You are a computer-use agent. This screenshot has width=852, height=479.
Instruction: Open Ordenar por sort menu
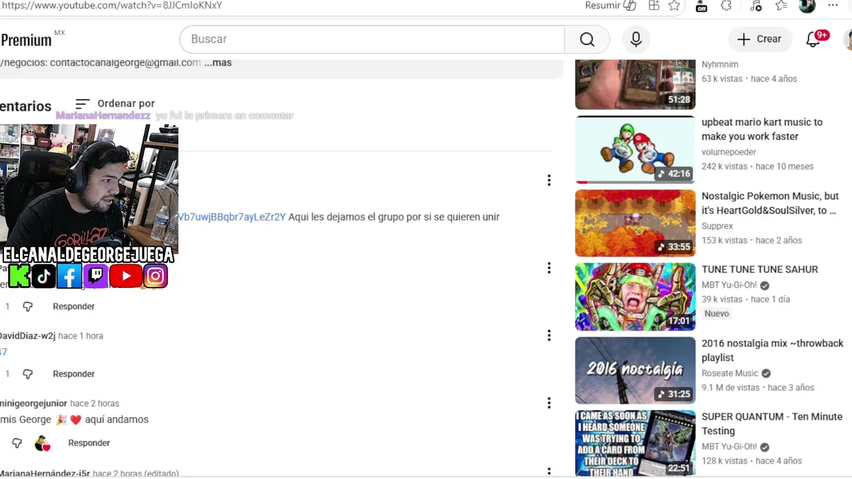tap(114, 103)
